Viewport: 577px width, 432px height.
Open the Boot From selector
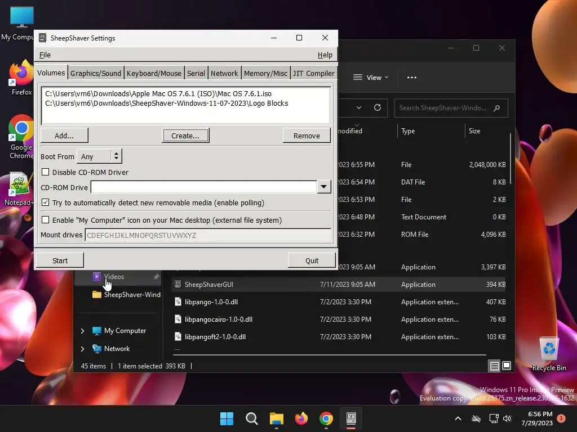pos(99,156)
